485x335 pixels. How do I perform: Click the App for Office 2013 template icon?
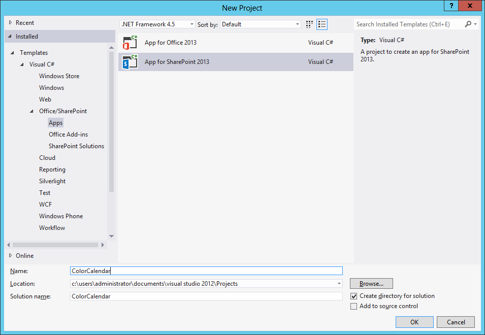tap(130, 43)
